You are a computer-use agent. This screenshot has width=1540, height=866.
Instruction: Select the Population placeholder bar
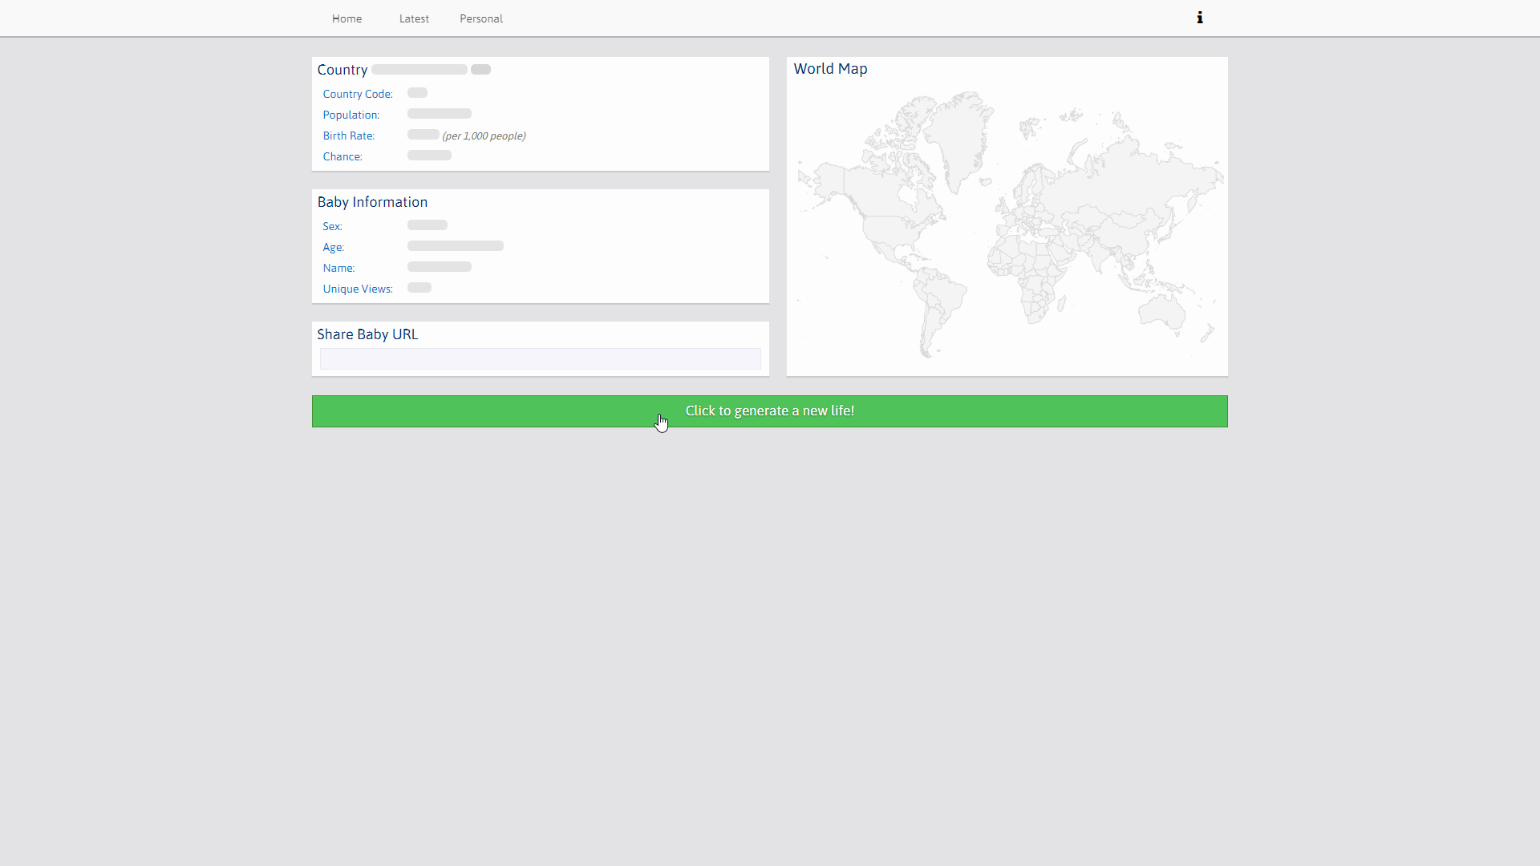438,113
